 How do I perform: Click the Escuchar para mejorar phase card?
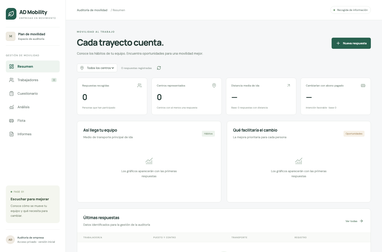33,204
